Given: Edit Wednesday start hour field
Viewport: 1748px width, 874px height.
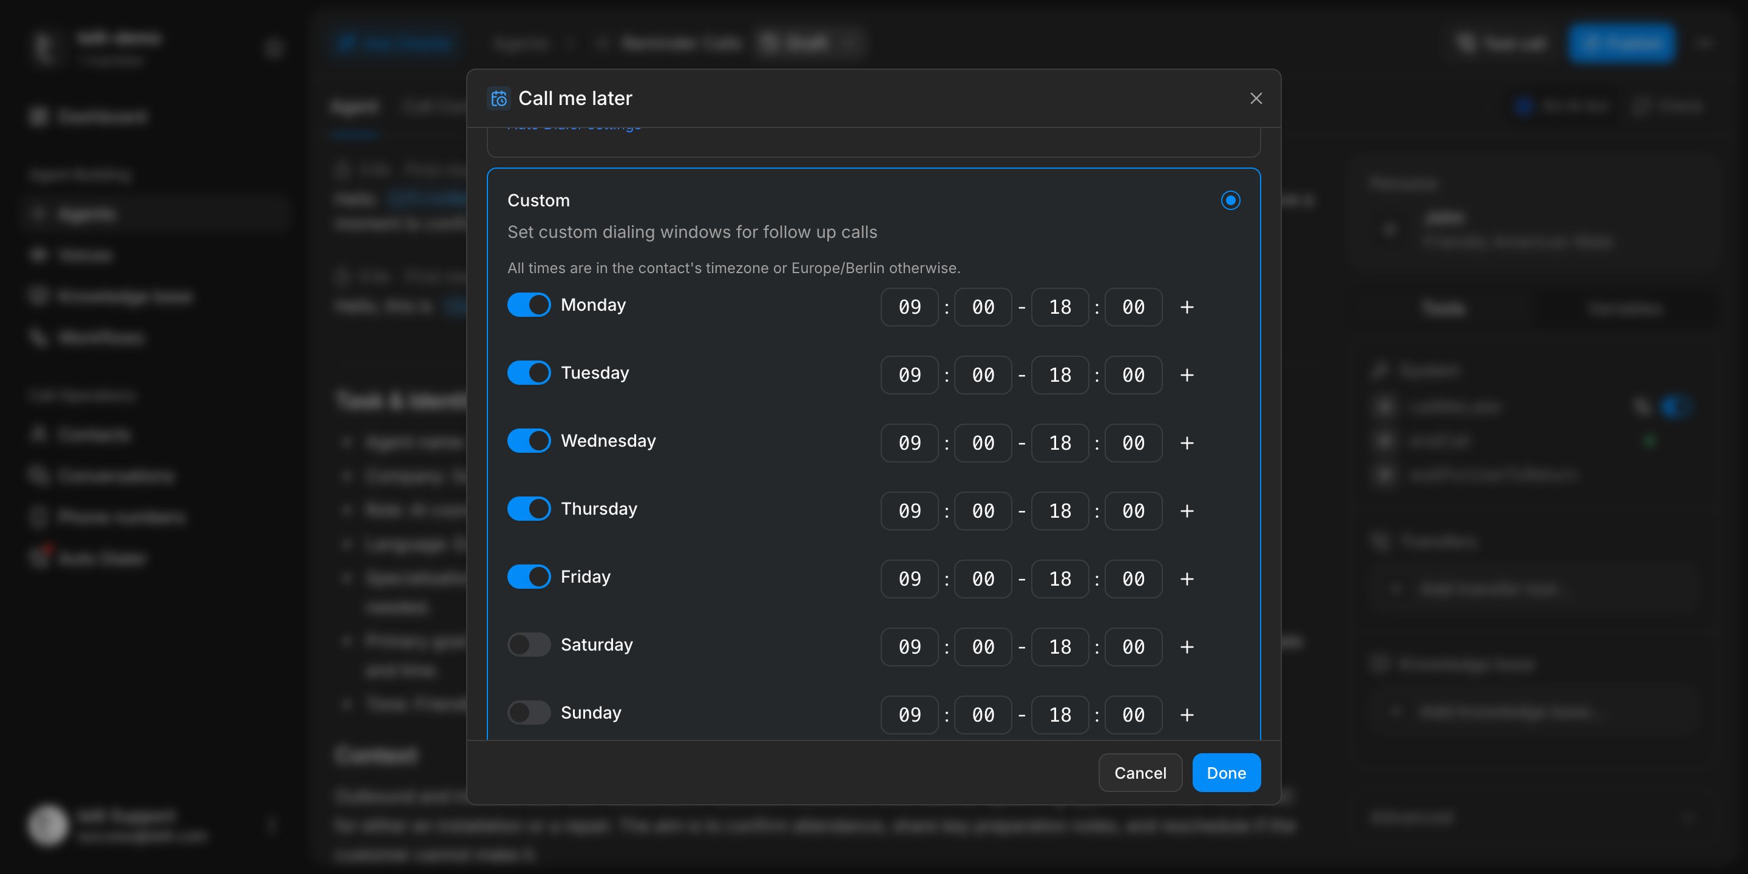Looking at the screenshot, I should click(909, 442).
